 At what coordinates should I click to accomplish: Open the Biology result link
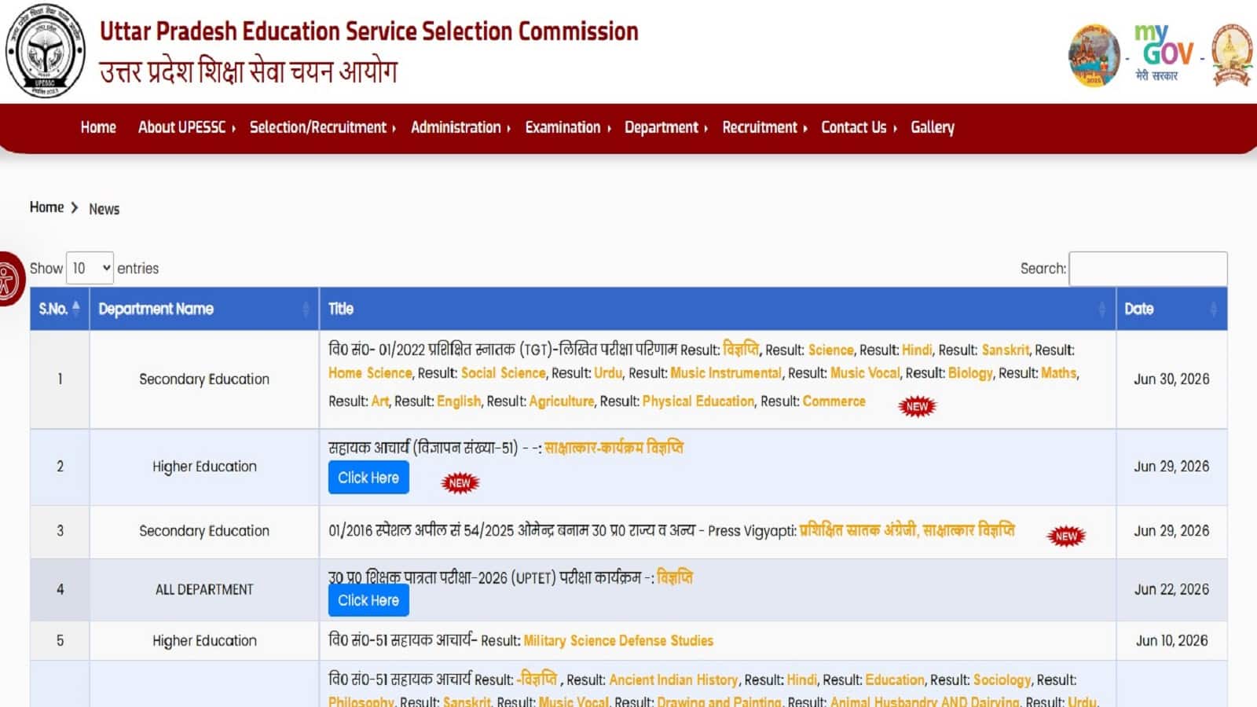point(970,373)
